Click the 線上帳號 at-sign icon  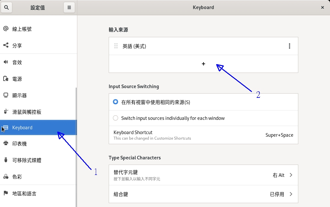(x=5, y=29)
